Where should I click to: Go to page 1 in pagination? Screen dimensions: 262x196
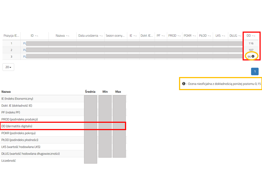(255, 72)
